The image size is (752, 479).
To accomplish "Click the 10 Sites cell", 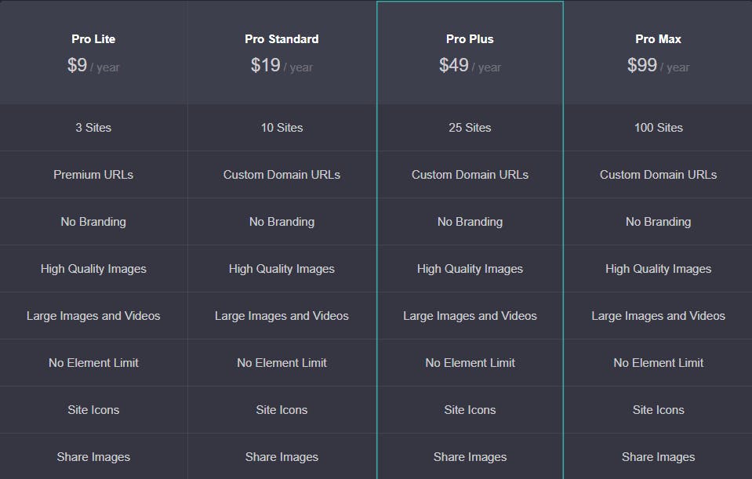I will coord(282,128).
